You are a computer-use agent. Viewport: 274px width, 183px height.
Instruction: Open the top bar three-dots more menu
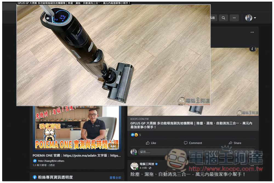pos(234,18)
